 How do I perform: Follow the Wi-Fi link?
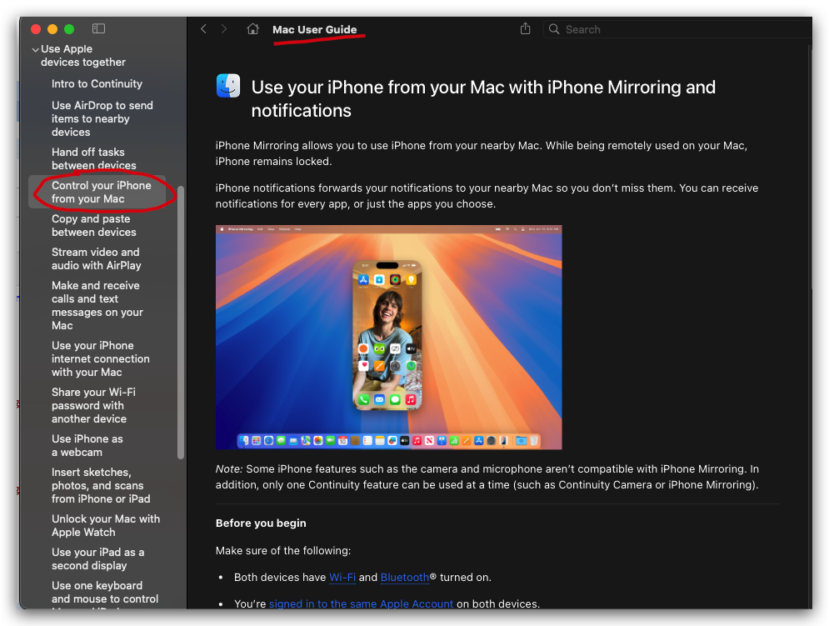(x=342, y=578)
